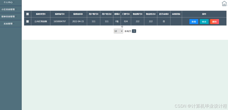Click the red 删除 button
This screenshot has width=228, height=110.
[x=215, y=22]
